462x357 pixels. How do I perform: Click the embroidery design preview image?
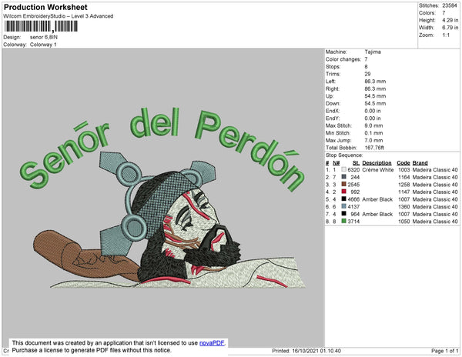click(x=163, y=198)
